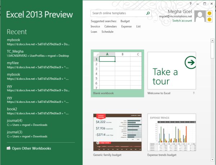Search suggested term Budget
This screenshot has width=216, height=165.
(x=125, y=21)
